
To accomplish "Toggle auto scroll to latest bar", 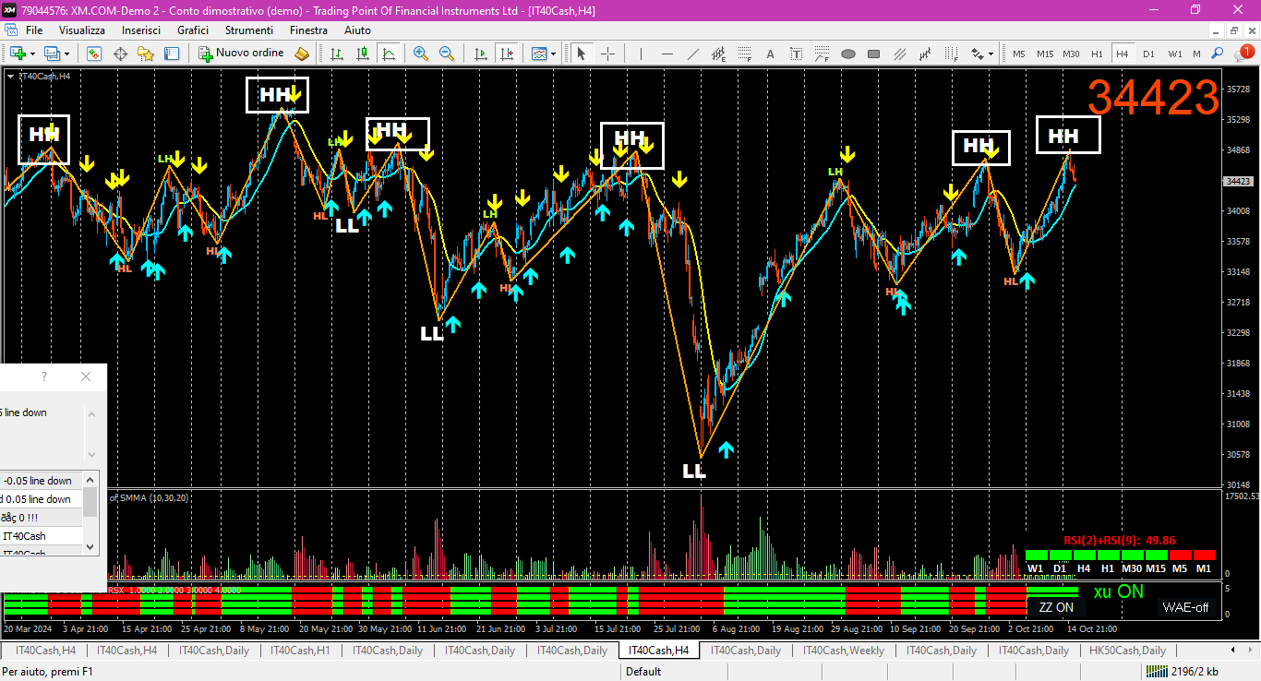I will point(481,54).
